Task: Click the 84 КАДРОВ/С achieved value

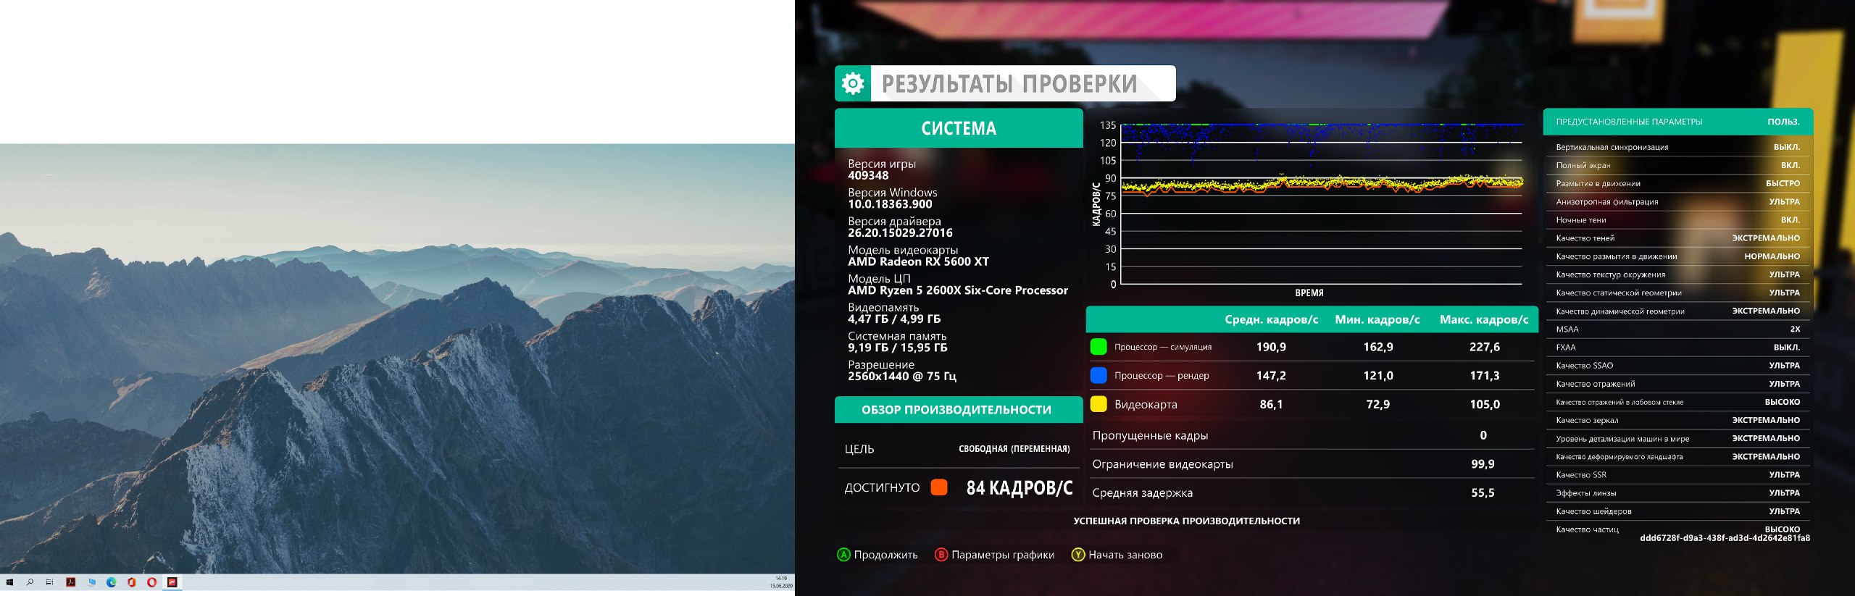Action: click(x=1019, y=488)
